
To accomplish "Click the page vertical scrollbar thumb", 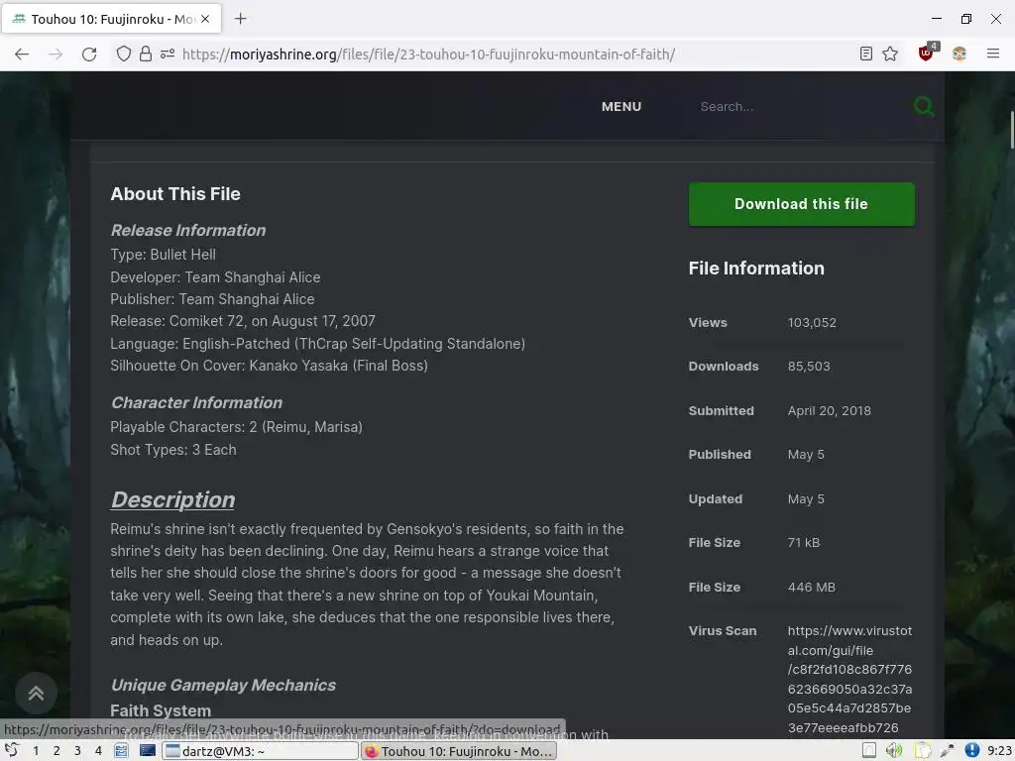I will [1012, 130].
